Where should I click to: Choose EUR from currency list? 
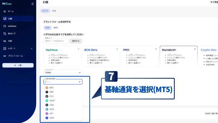pos(63,109)
